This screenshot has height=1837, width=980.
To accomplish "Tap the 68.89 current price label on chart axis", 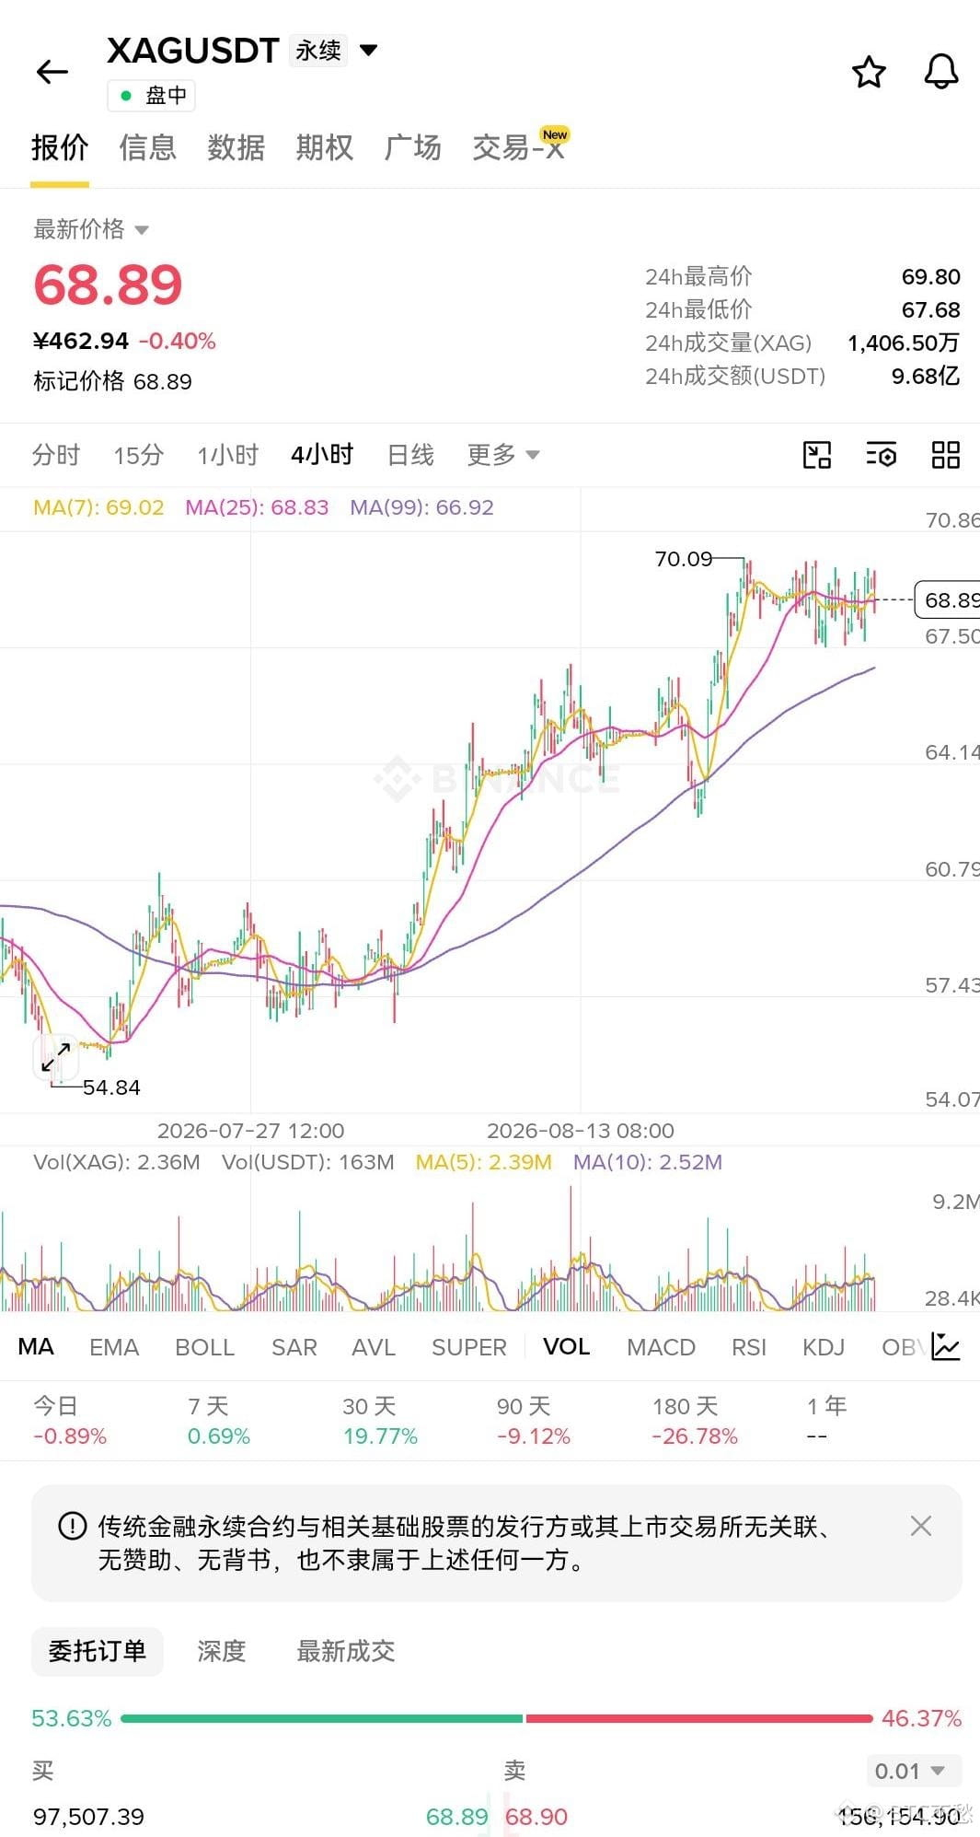I will point(948,600).
